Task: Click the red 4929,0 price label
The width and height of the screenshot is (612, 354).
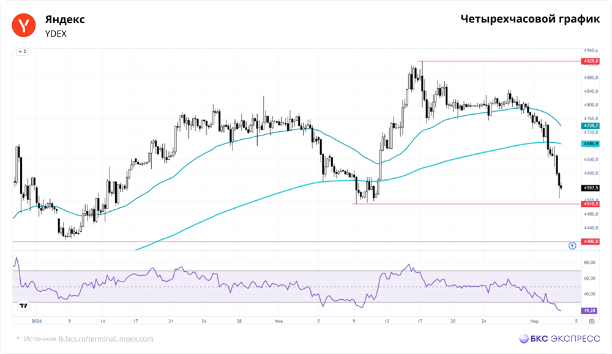Action: pyautogui.click(x=590, y=61)
